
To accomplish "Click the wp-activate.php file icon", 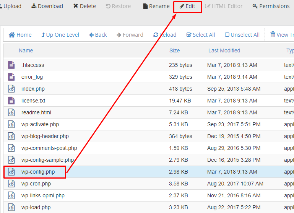I will [x=11, y=124].
